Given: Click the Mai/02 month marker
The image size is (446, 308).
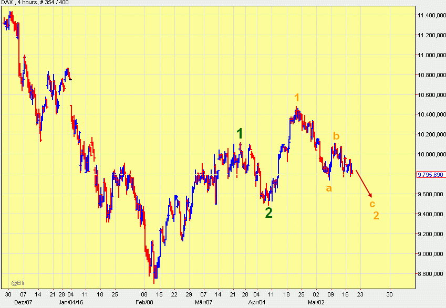Looking at the screenshot, I should (316, 302).
